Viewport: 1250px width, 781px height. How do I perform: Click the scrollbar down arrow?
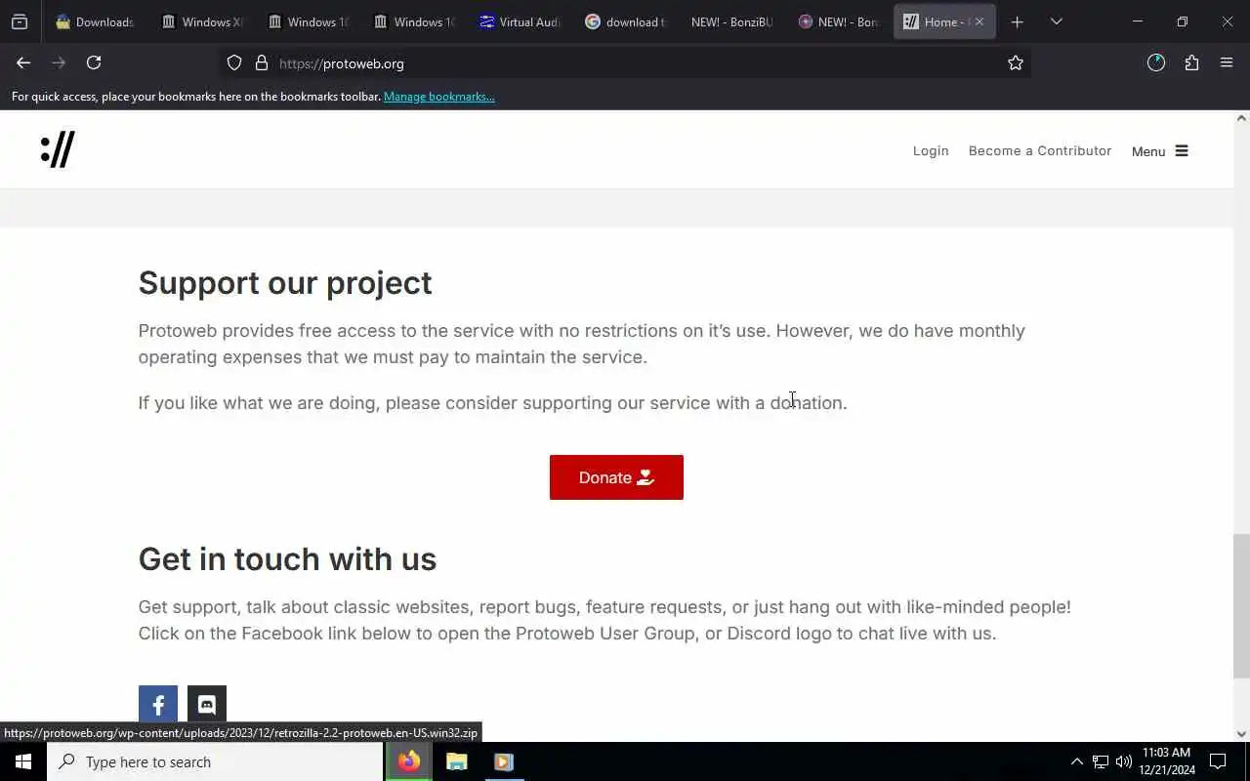coord(1241,734)
